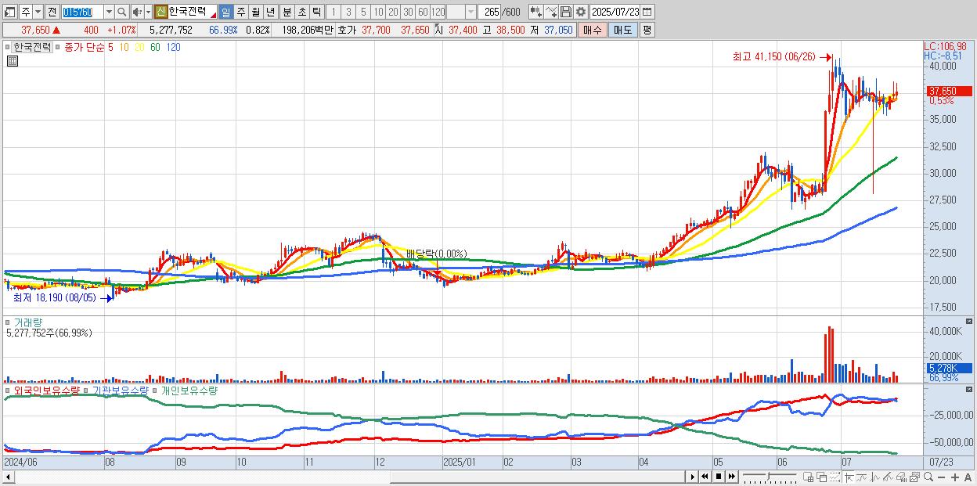Select the minute 분 period toggle
The image size is (977, 486).
click(287, 12)
